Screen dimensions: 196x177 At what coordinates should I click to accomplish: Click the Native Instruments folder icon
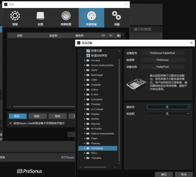[88, 134]
